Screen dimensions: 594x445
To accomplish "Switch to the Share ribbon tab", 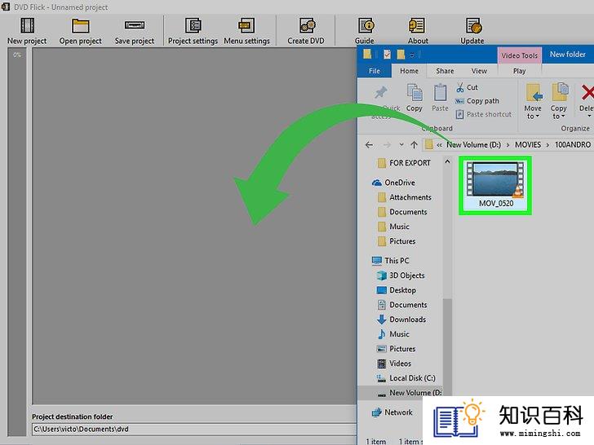I will click(445, 71).
